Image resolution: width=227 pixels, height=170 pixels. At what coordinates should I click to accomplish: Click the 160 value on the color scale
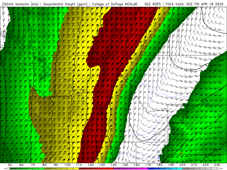136,165
